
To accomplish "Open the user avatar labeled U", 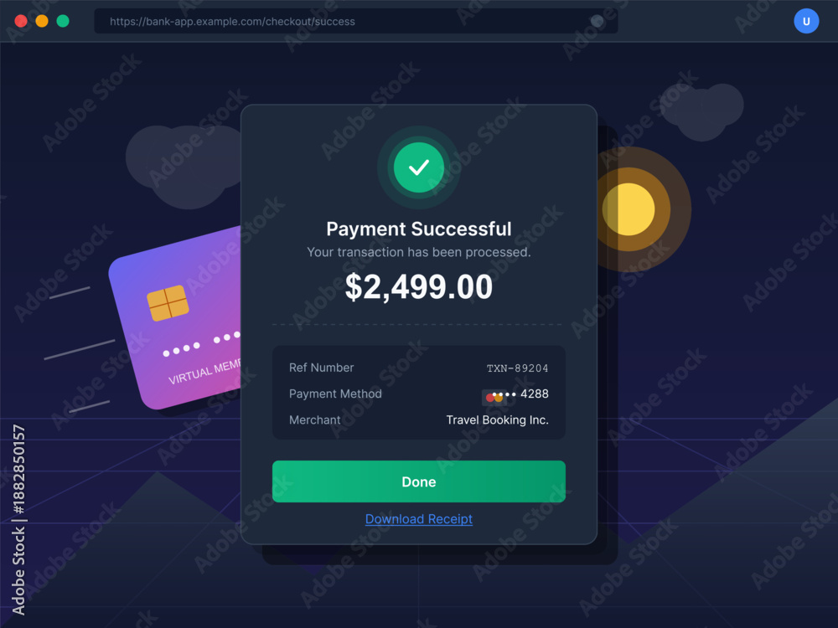I will click(806, 22).
